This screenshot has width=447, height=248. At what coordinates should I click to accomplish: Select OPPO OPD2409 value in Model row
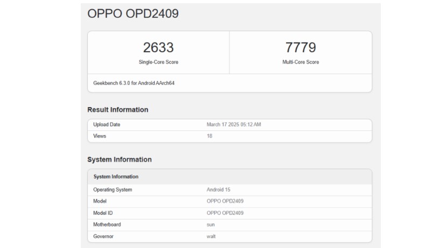(x=225, y=201)
